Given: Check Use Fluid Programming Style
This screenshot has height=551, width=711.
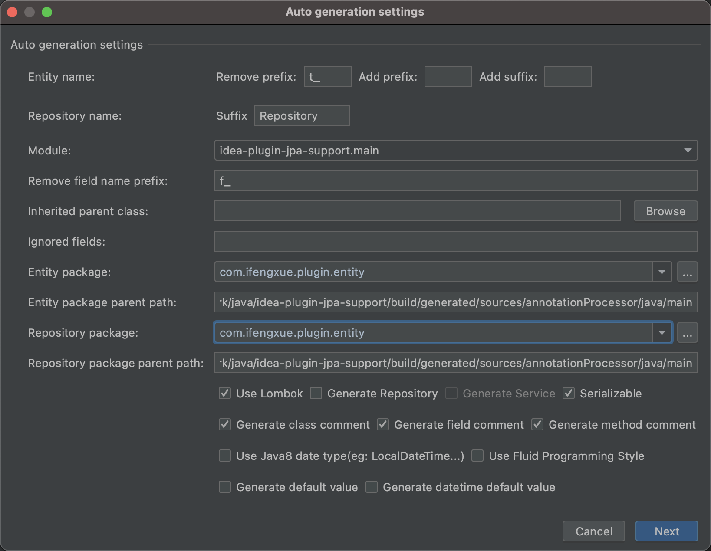Looking at the screenshot, I should click(x=477, y=456).
